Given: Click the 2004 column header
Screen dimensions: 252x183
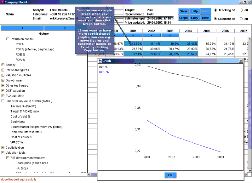Looking at the screenshot, I should [x=188, y=31].
